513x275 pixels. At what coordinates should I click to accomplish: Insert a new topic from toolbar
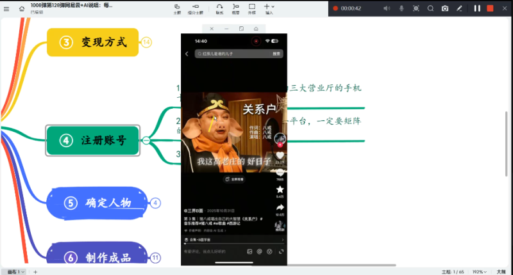(x=177, y=9)
